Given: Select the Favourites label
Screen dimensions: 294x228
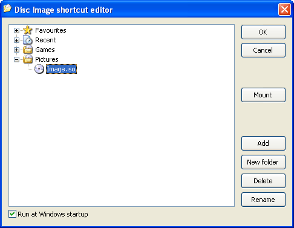Looking at the screenshot, I should coord(51,30).
